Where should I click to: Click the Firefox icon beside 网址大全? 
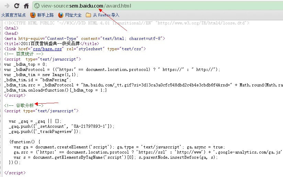[x=61, y=15]
